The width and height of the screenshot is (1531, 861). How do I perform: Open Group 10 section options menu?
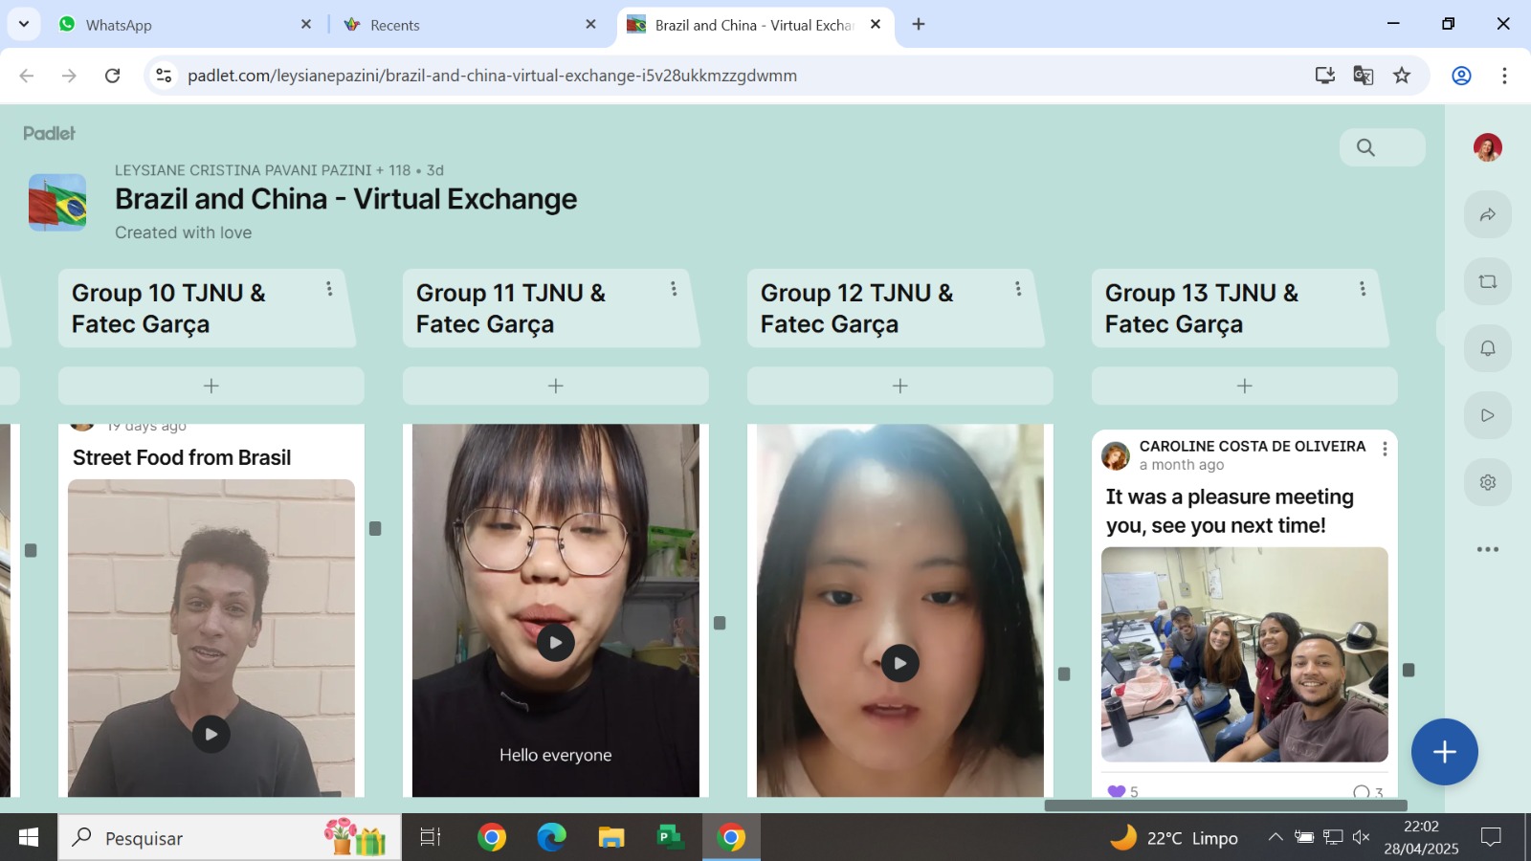(x=329, y=289)
